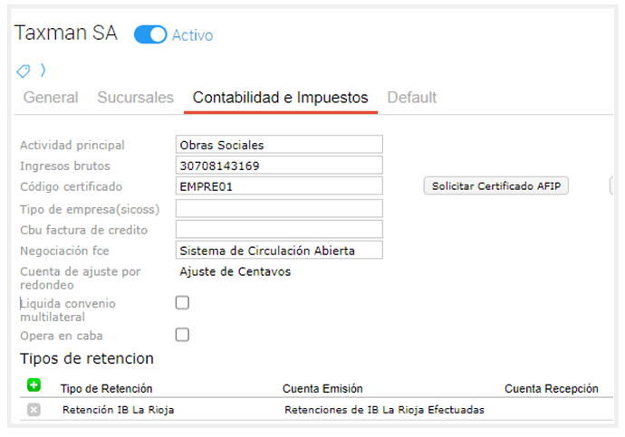625x437 pixels.
Task: Check the Liquida convenio multilateral box
Action: point(182,303)
